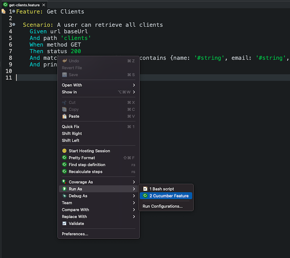Select Paste from the context menu
This screenshot has width=290, height=258.
pos(98,117)
